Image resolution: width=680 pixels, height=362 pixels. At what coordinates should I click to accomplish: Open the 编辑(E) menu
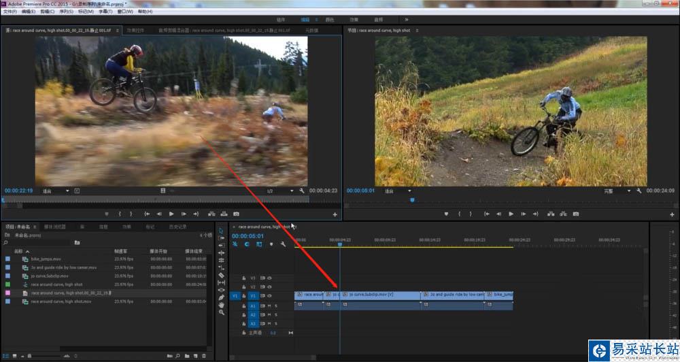click(x=28, y=12)
